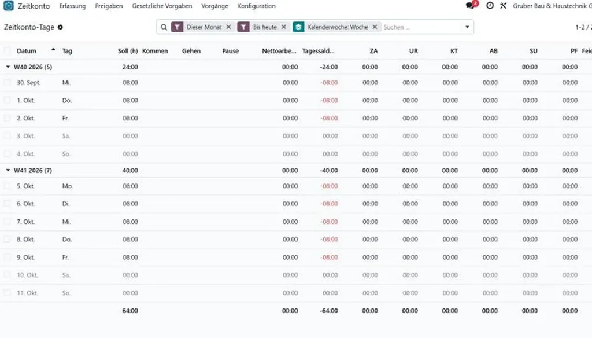The width and height of the screenshot is (592, 338).
Task: Select the 7. Okt. row checkbox
Action: (7, 222)
